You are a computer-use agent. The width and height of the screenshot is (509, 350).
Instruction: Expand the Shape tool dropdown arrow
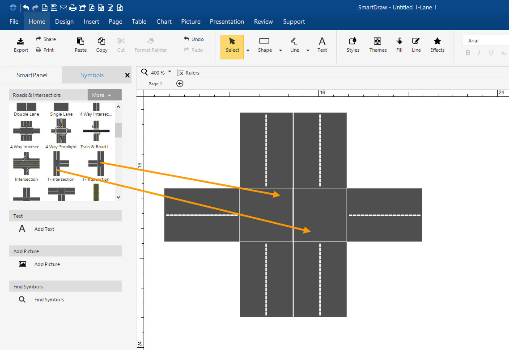[x=280, y=50]
